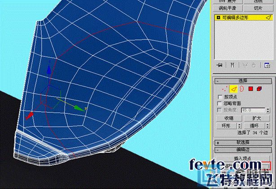Expand the 可编辑多边形 stack entry

coord(219,17)
